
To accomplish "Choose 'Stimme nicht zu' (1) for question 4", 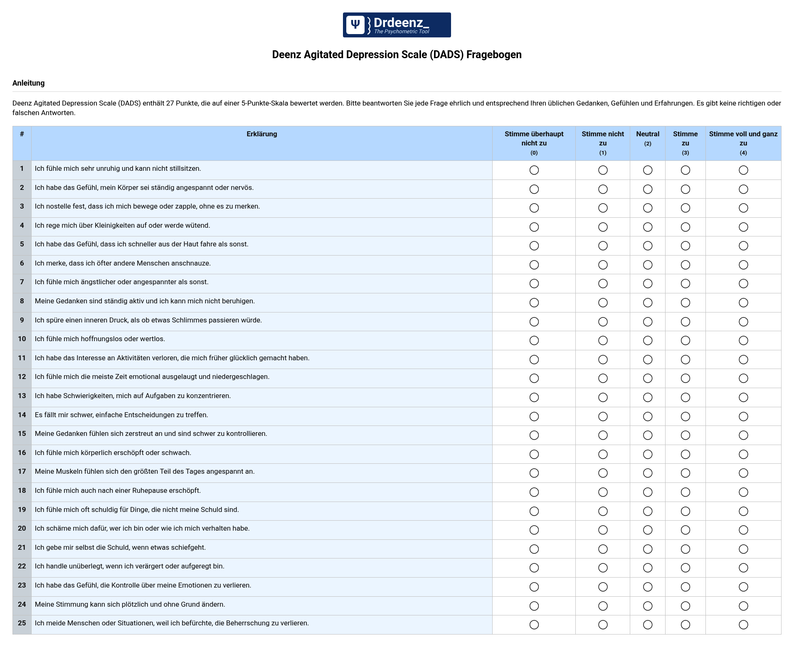I will [x=603, y=227].
